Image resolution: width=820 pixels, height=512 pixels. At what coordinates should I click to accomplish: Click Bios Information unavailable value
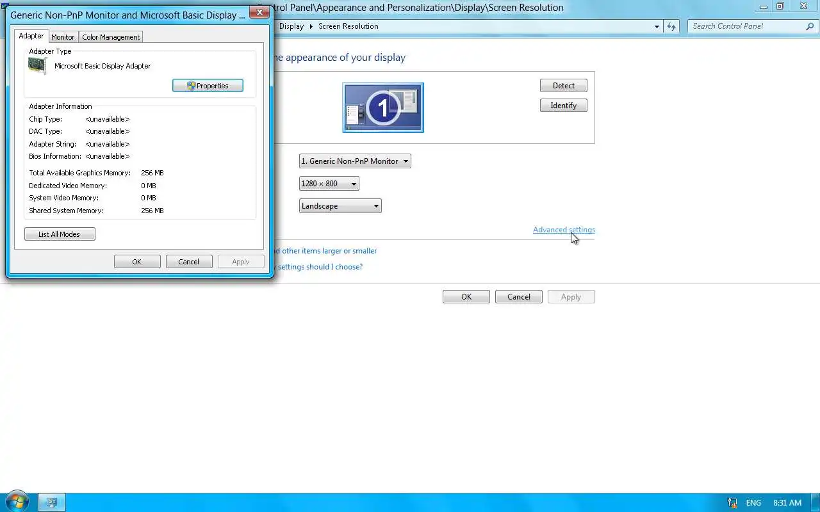coord(108,156)
